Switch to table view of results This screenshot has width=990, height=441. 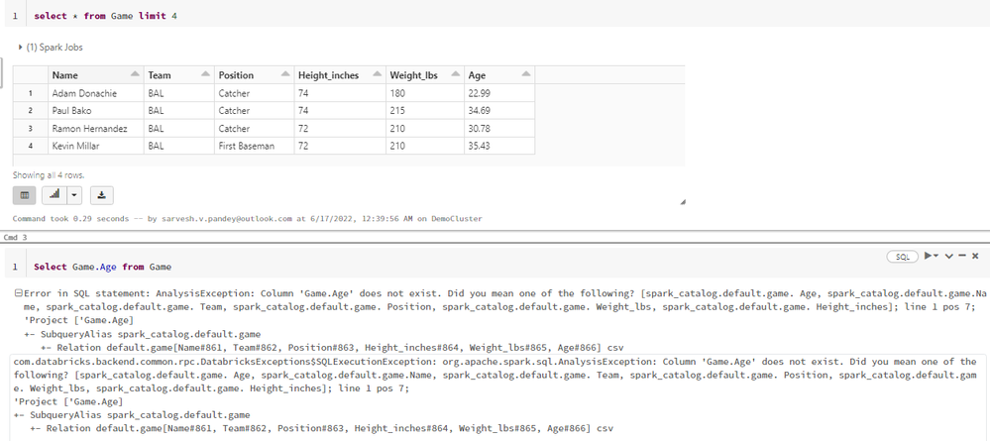(25, 195)
